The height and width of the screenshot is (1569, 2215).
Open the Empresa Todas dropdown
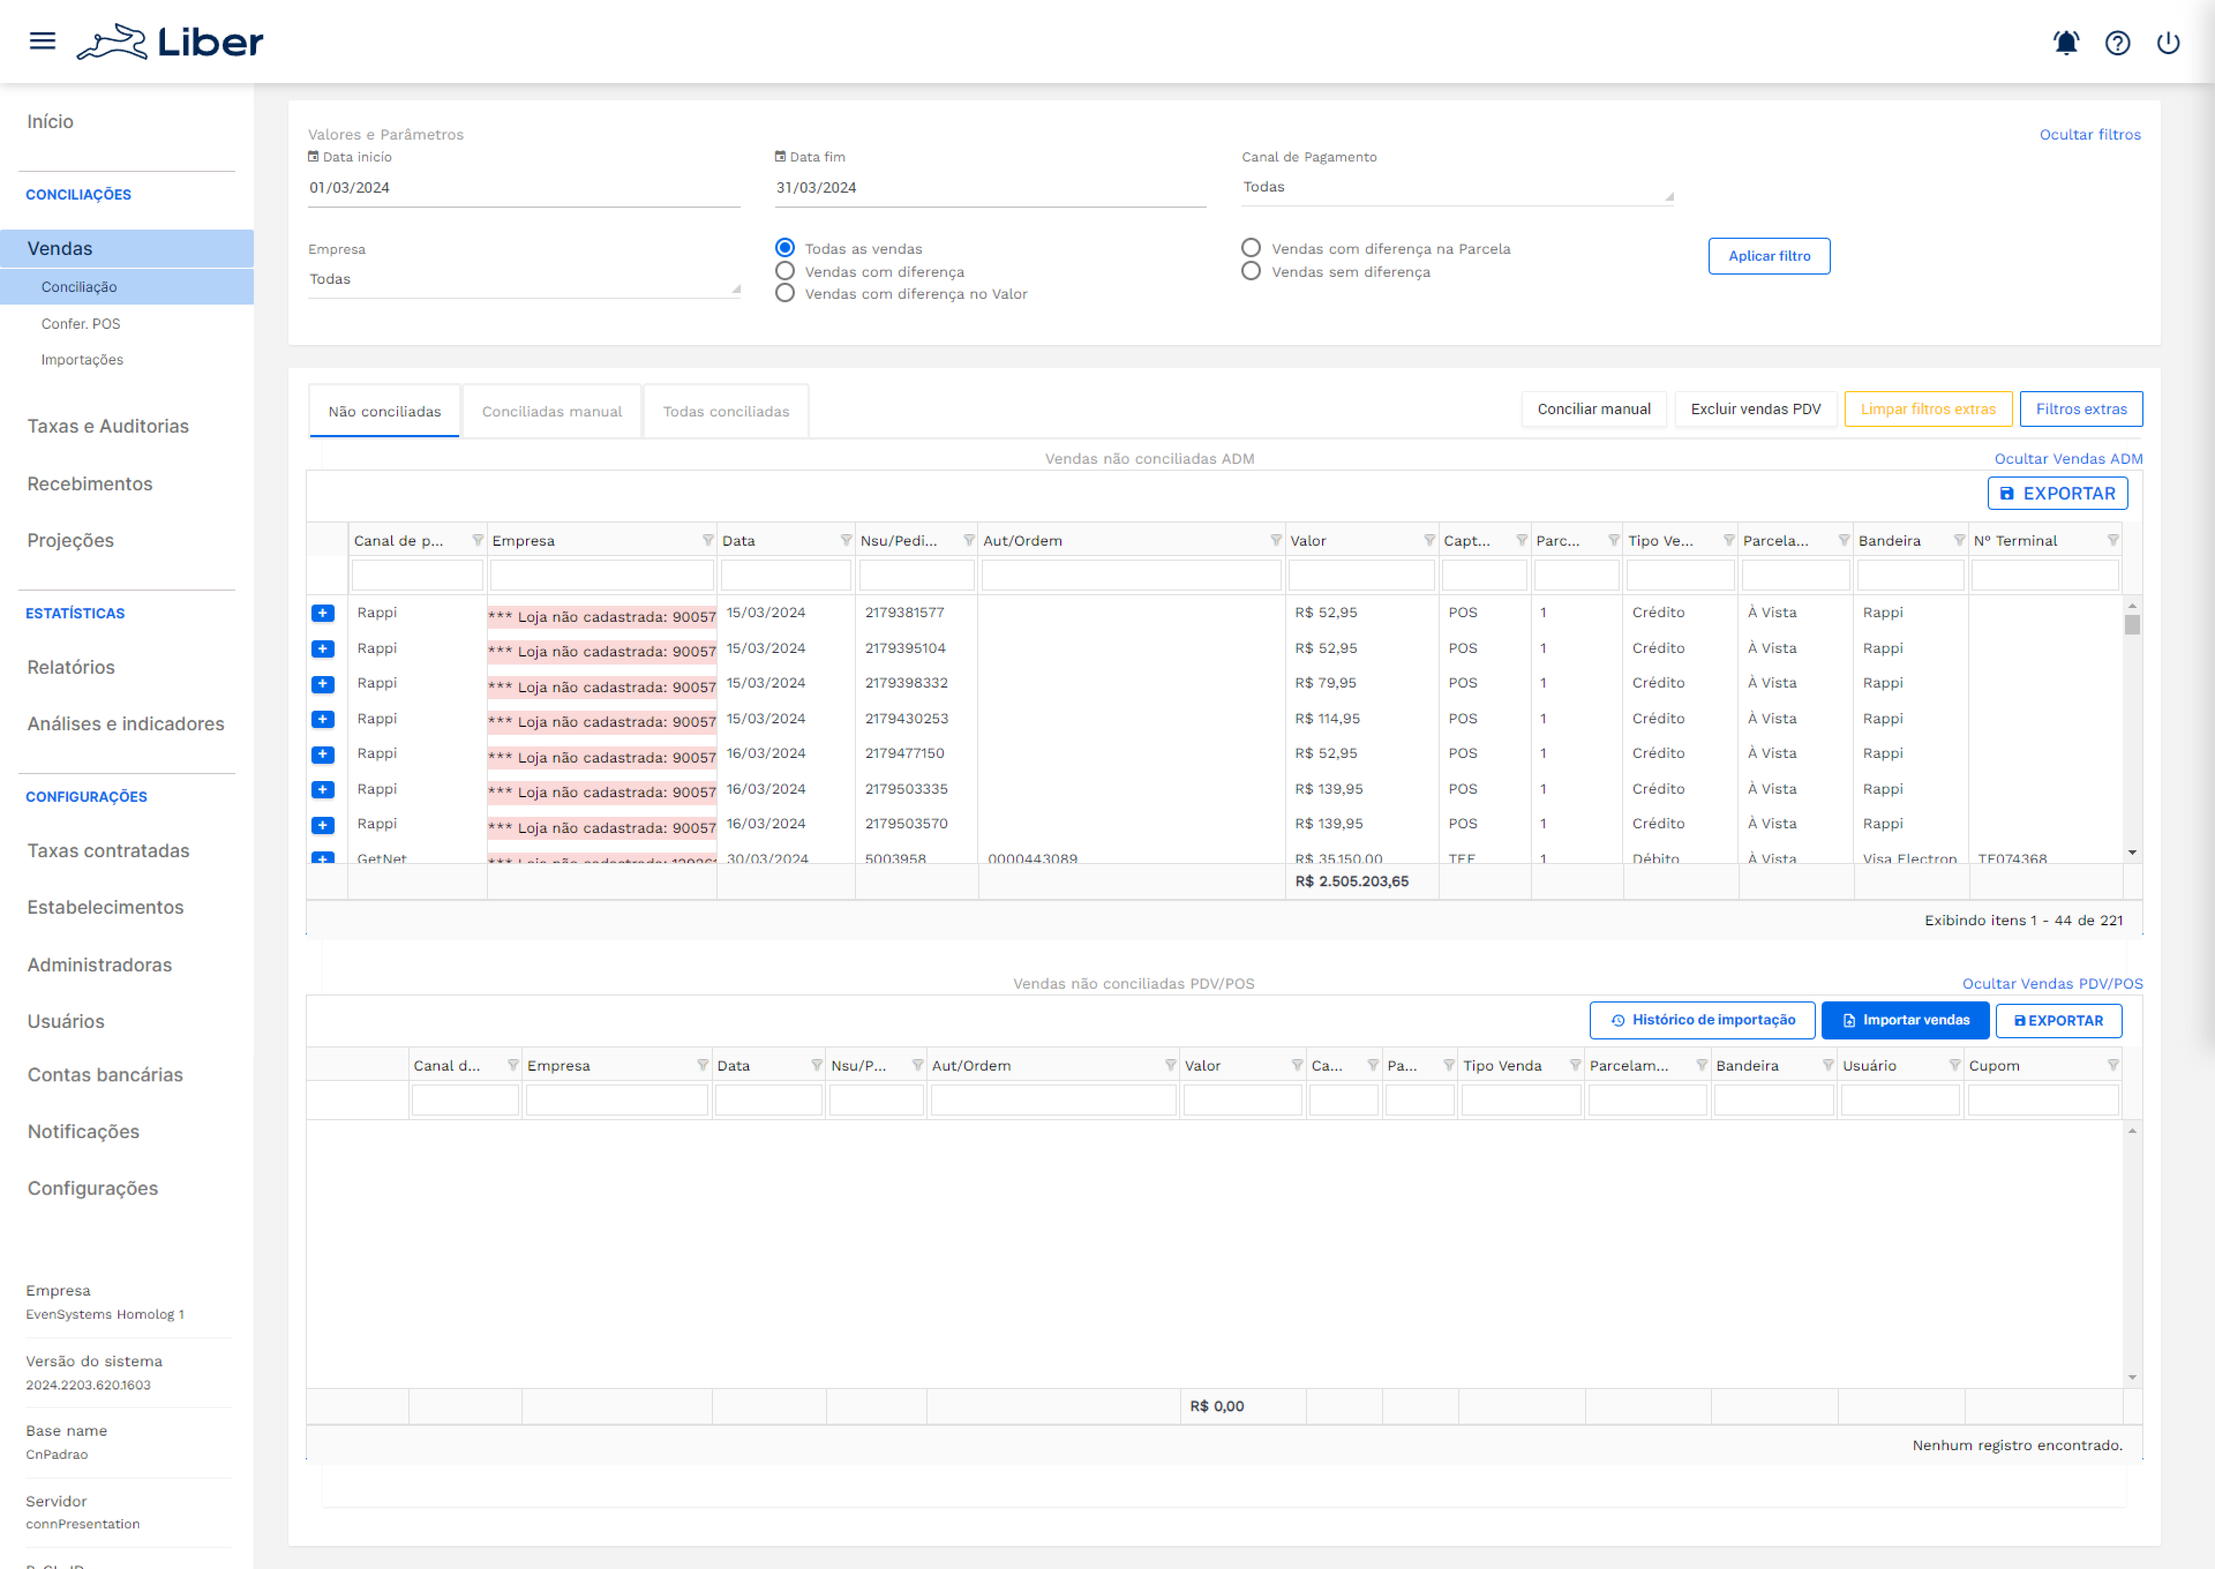pyautogui.click(x=524, y=279)
